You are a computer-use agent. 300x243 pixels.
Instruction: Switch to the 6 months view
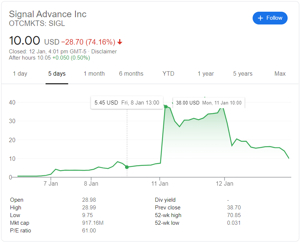tap(131, 74)
